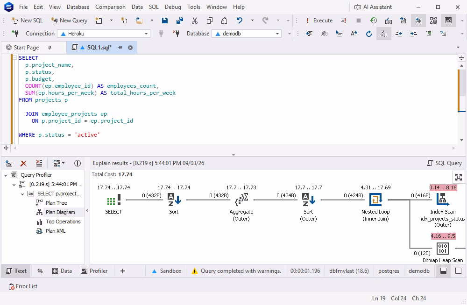Toggle the Query Profiler mode icon
Image resolution: width=467 pixels, height=305 pixels.
click(448, 21)
